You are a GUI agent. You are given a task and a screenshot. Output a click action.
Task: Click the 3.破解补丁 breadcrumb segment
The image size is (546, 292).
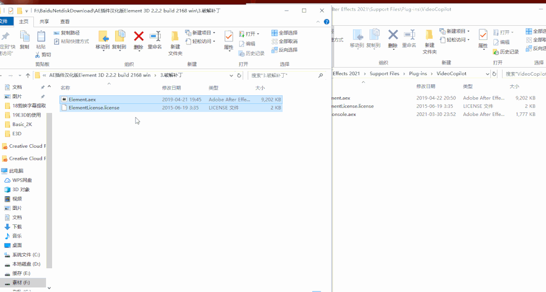pyautogui.click(x=171, y=75)
